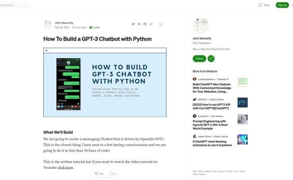Click the Privacy footer link
This screenshot has width=293, height=180.
coord(229,171)
